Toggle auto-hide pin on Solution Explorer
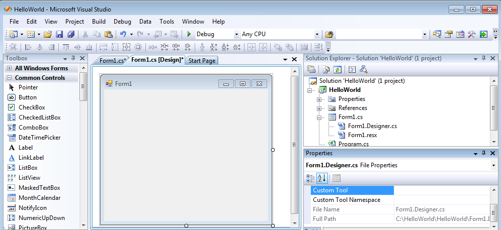This screenshot has width=501, height=230. [x=483, y=58]
